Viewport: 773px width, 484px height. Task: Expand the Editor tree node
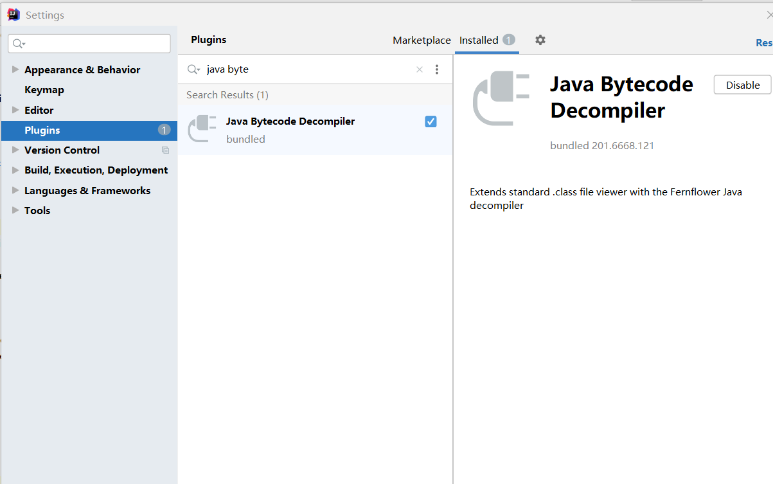(x=15, y=110)
